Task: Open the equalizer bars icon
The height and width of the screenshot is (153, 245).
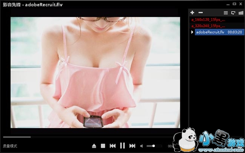Action: (x=241, y=13)
